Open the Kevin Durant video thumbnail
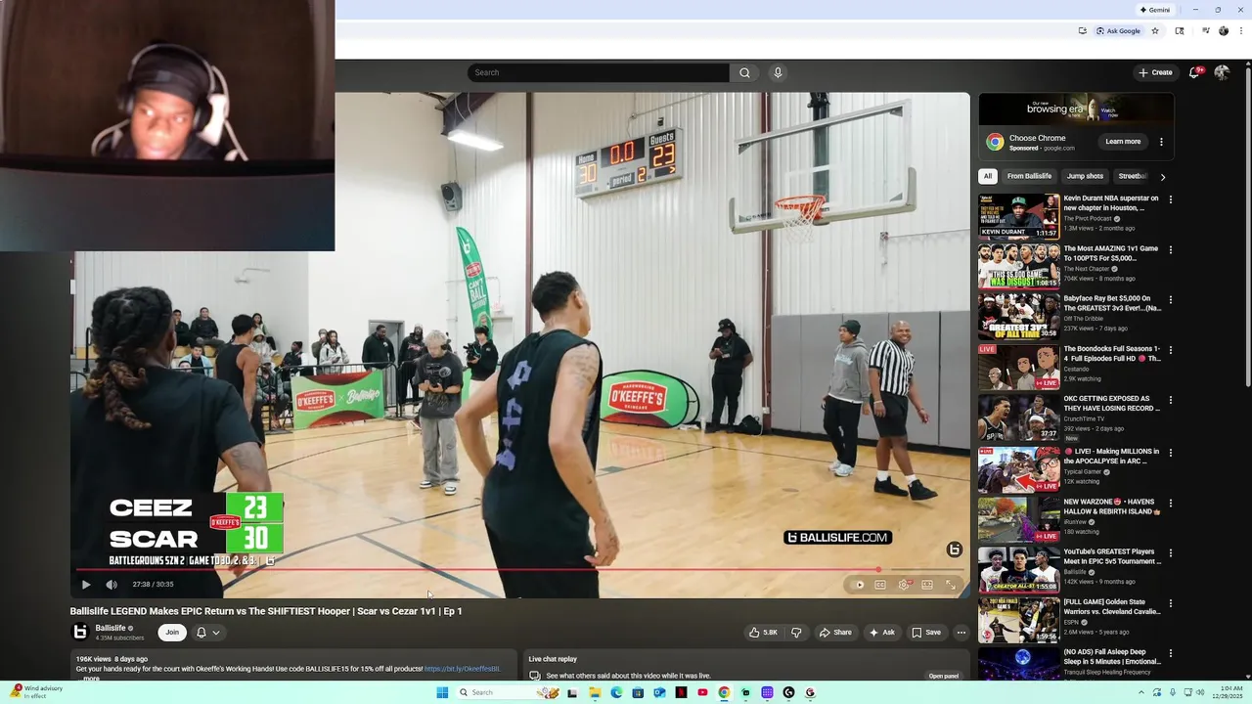The image size is (1252, 704). (x=1019, y=216)
